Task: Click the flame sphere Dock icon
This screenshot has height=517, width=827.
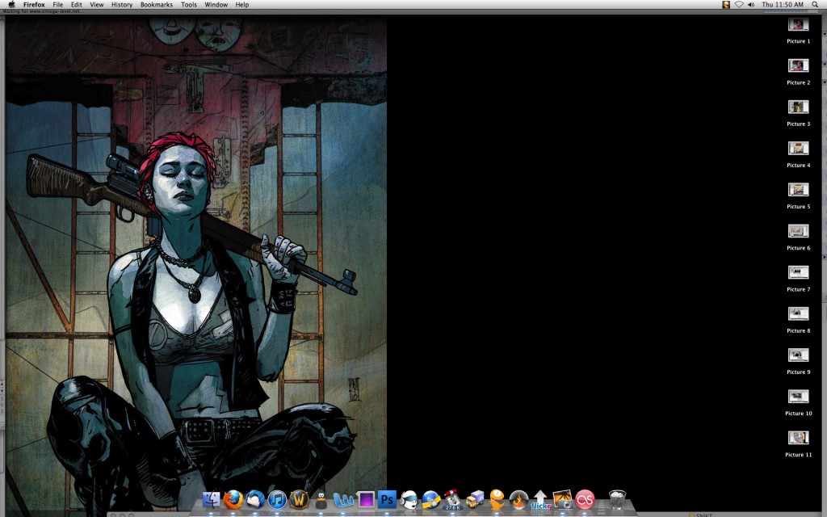Action: (518, 499)
